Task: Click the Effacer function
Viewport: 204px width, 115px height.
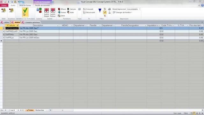Action: [x=62, y=9]
